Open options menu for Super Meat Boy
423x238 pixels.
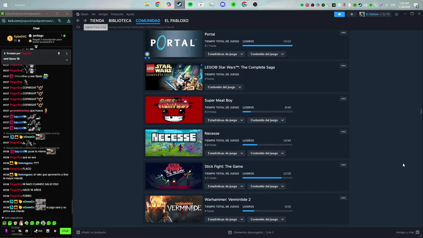tap(343, 99)
